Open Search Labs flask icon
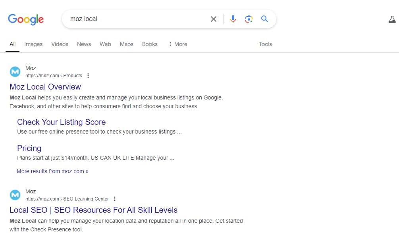Screen dimensions: 399x233 392,19
